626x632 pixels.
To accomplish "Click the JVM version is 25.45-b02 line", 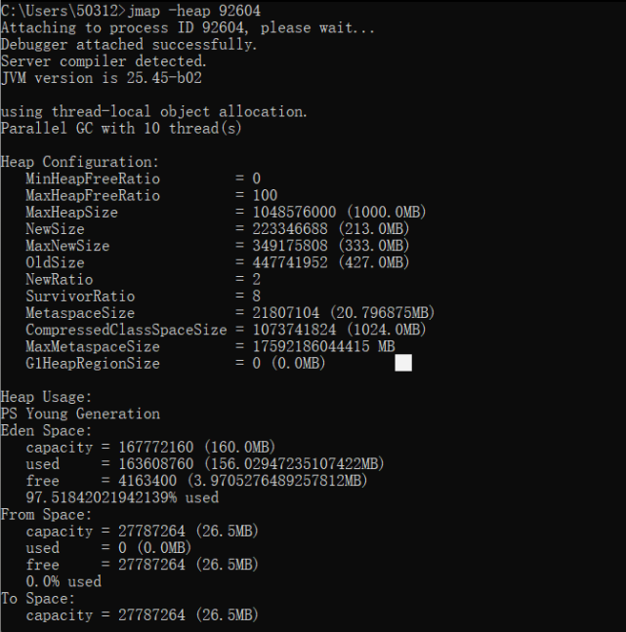I will (102, 78).
